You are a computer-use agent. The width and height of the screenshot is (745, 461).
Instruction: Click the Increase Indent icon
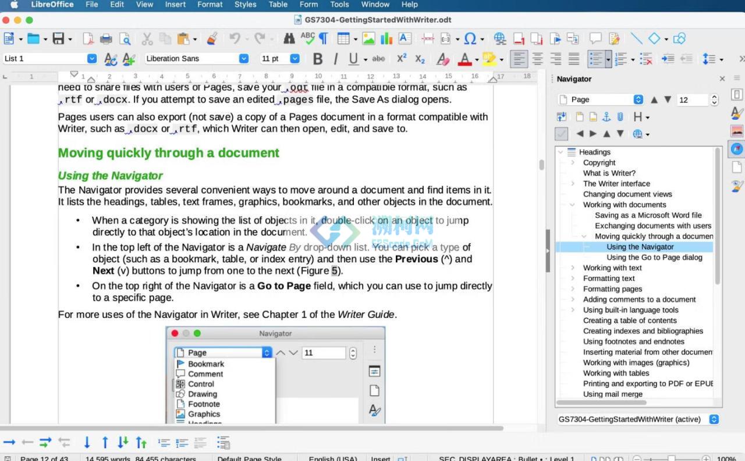[x=668, y=59]
